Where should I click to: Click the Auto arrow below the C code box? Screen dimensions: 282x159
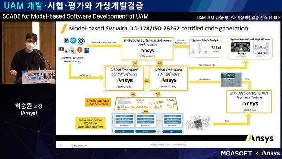point(146,112)
